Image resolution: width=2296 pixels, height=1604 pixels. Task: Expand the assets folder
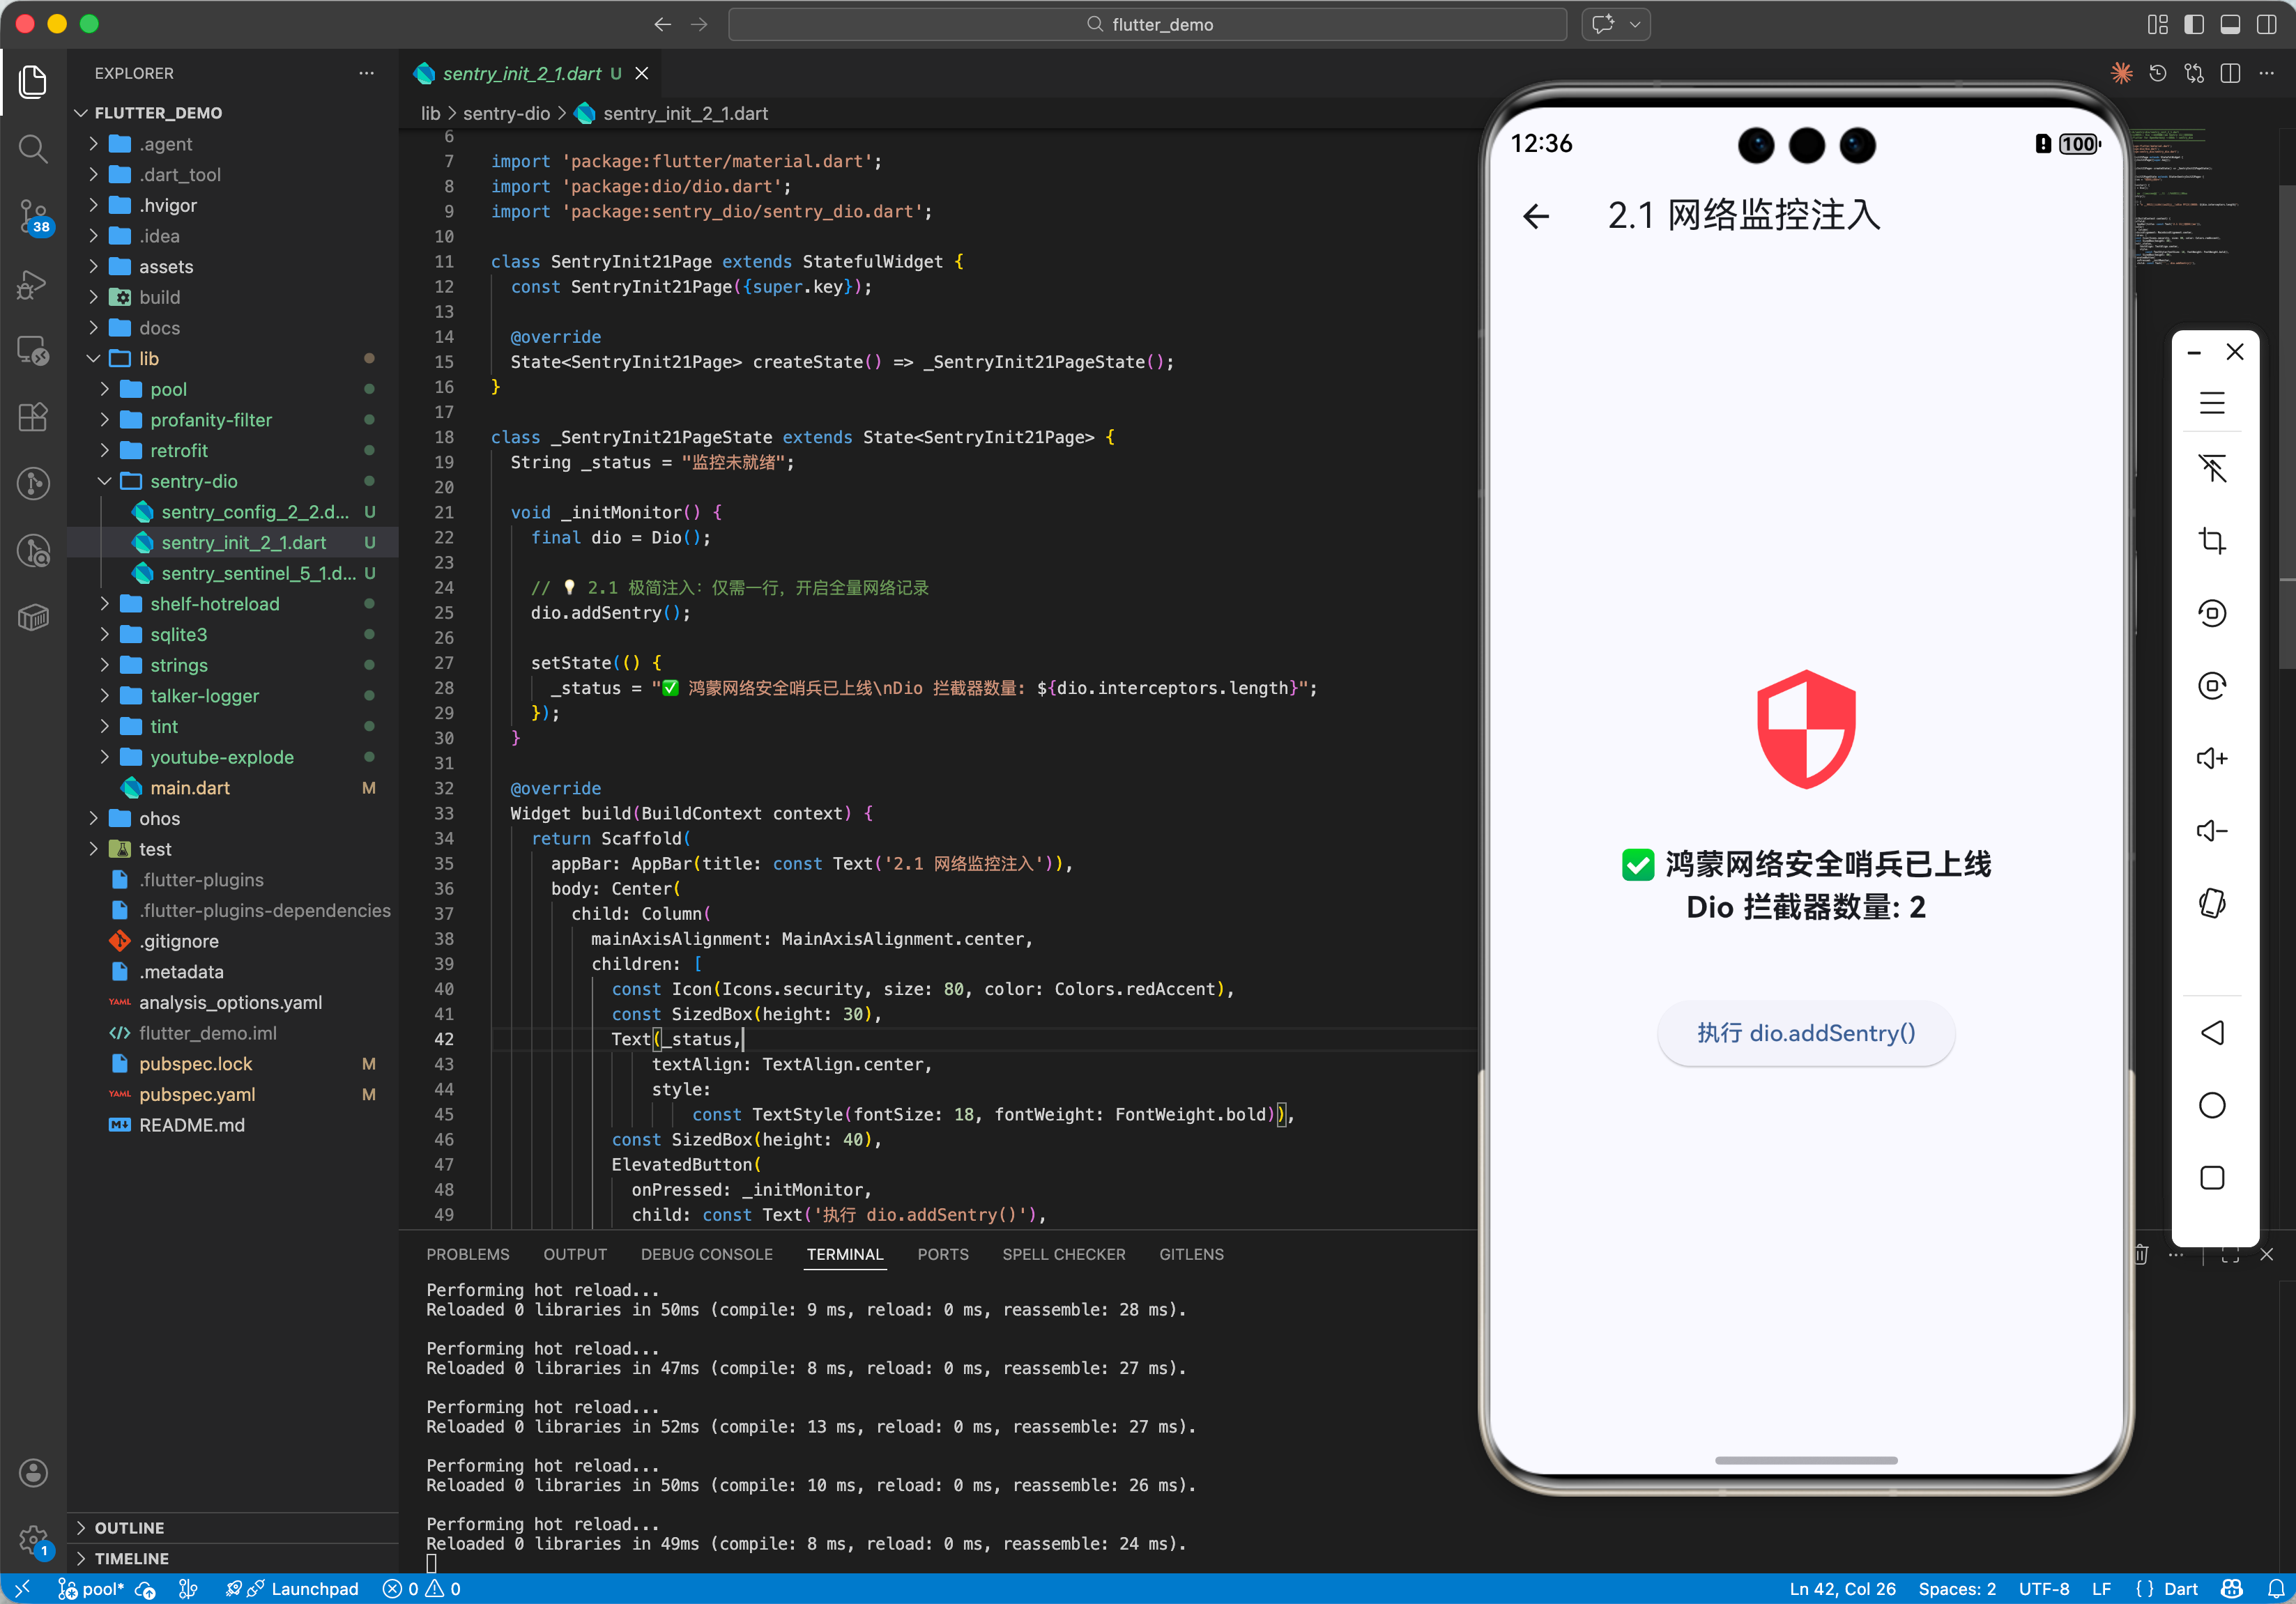[x=166, y=267]
